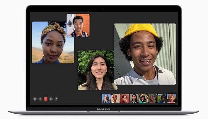This screenshot has height=119, width=208.
Task: Select tile of woman in front of trees
Action: click(98, 70)
